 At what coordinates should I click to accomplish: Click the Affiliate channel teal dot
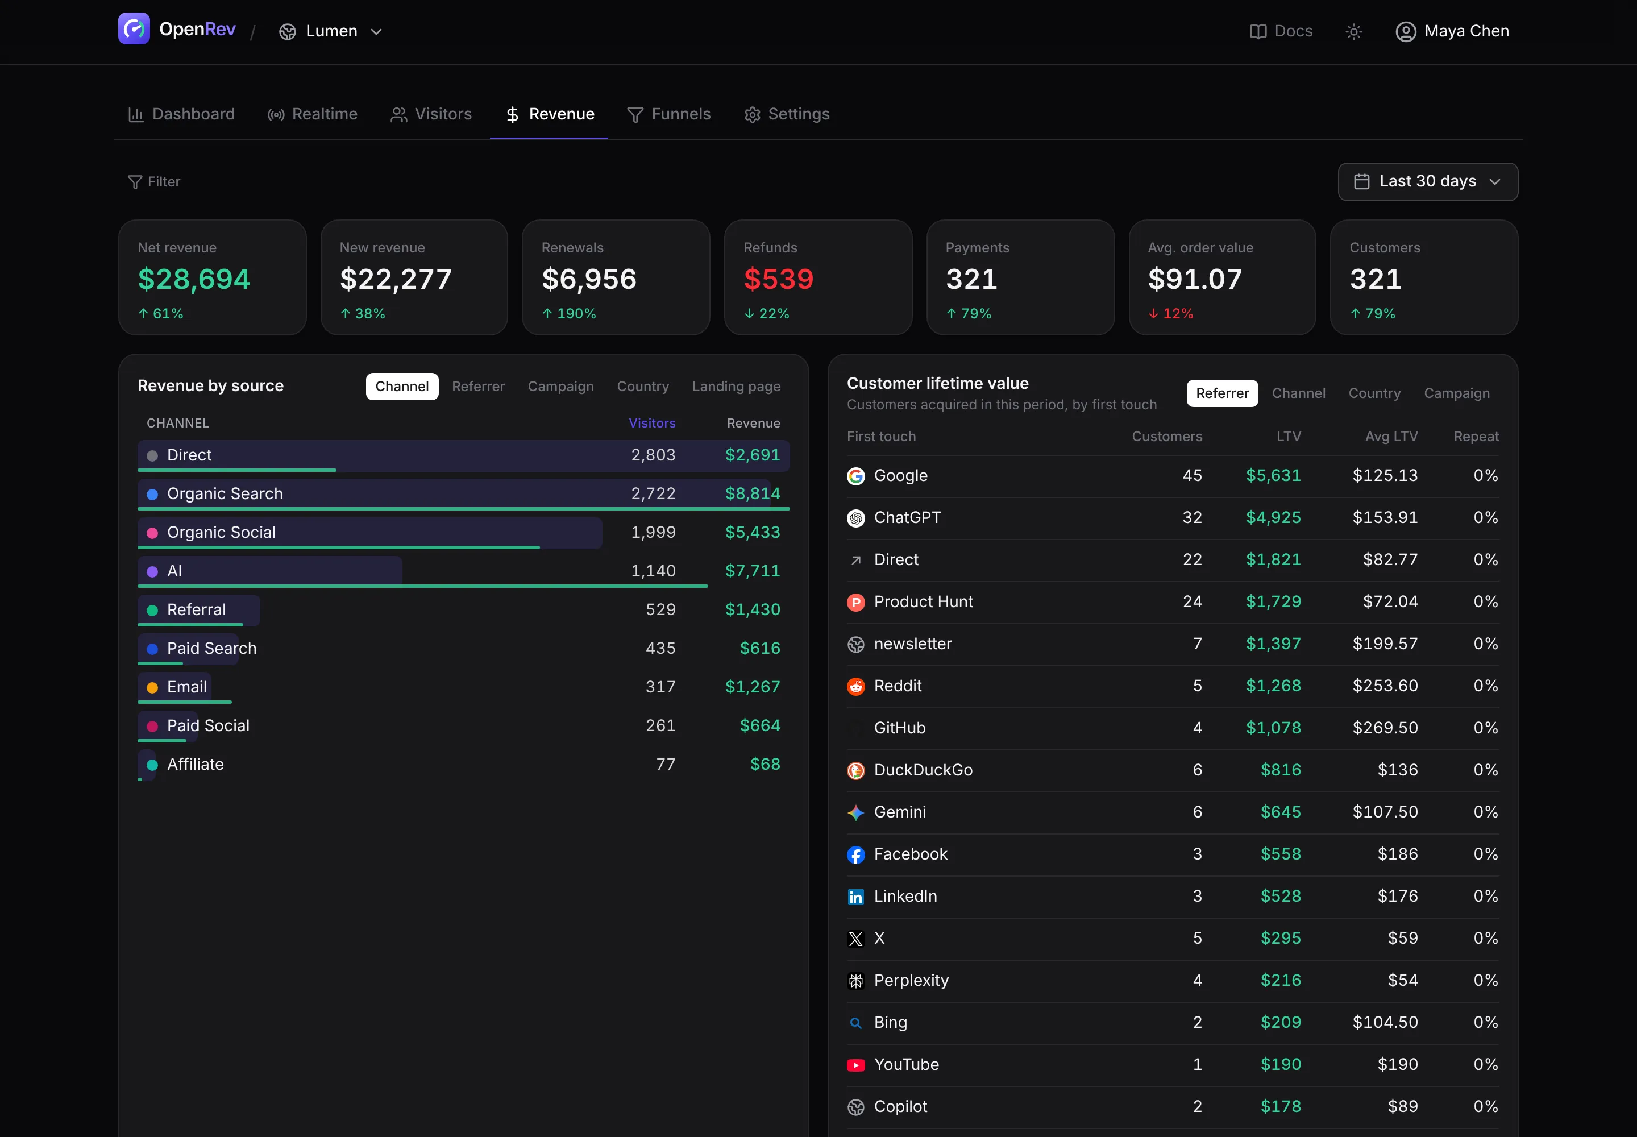click(152, 765)
